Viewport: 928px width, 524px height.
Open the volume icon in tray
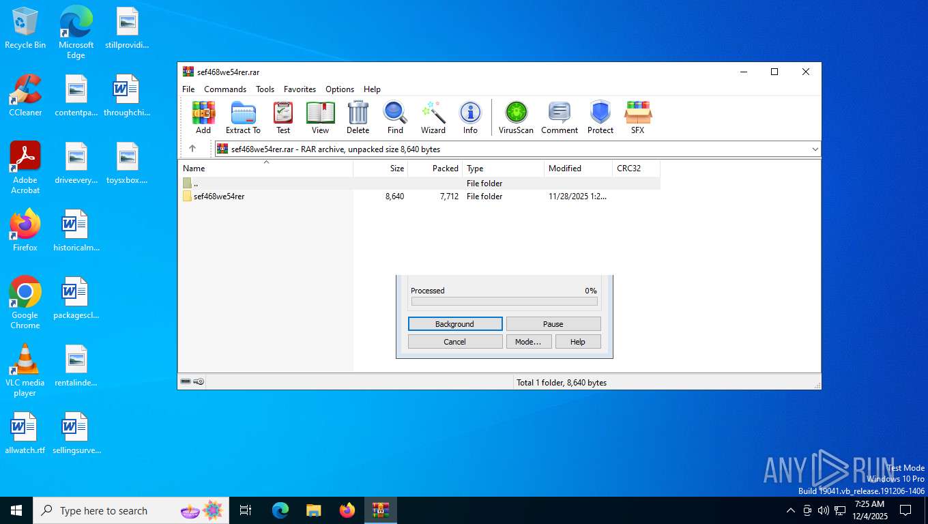click(x=824, y=510)
